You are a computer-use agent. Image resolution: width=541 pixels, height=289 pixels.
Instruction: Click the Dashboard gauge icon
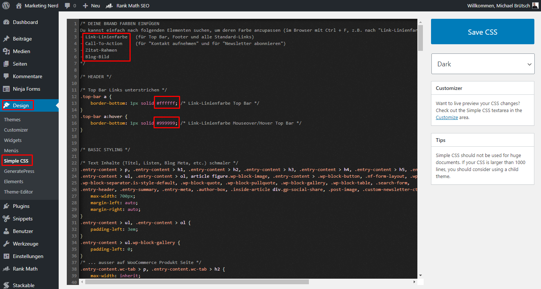pos(6,22)
